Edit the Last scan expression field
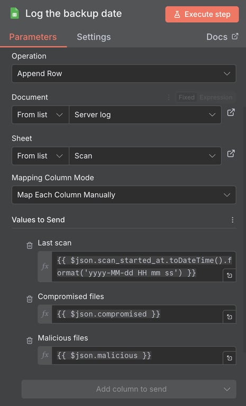Image resolution: width=246 pixels, height=406 pixels. [138, 266]
